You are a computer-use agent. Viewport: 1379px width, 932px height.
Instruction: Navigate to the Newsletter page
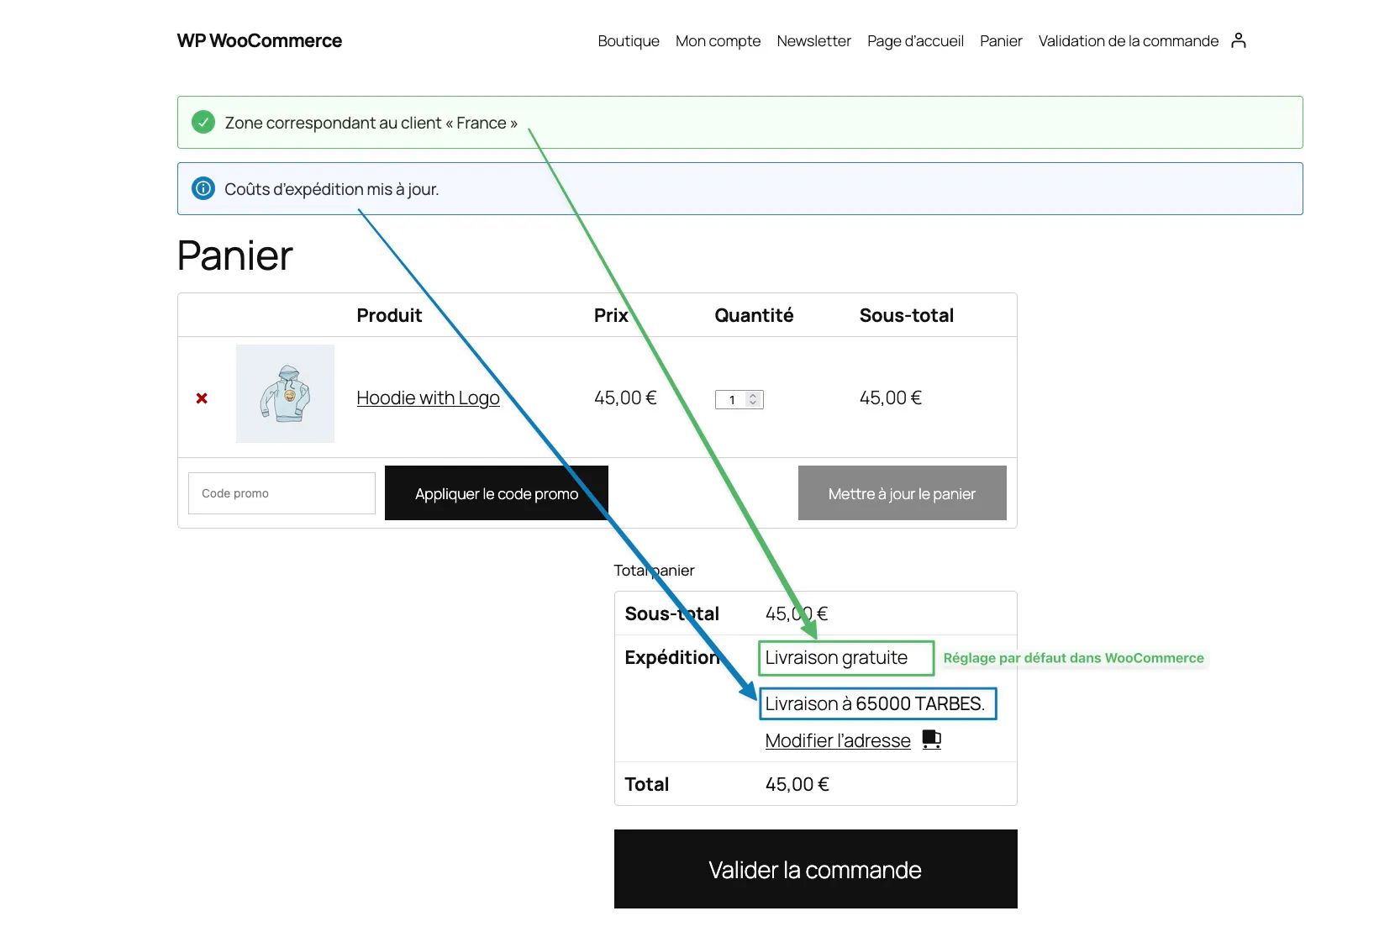point(813,41)
